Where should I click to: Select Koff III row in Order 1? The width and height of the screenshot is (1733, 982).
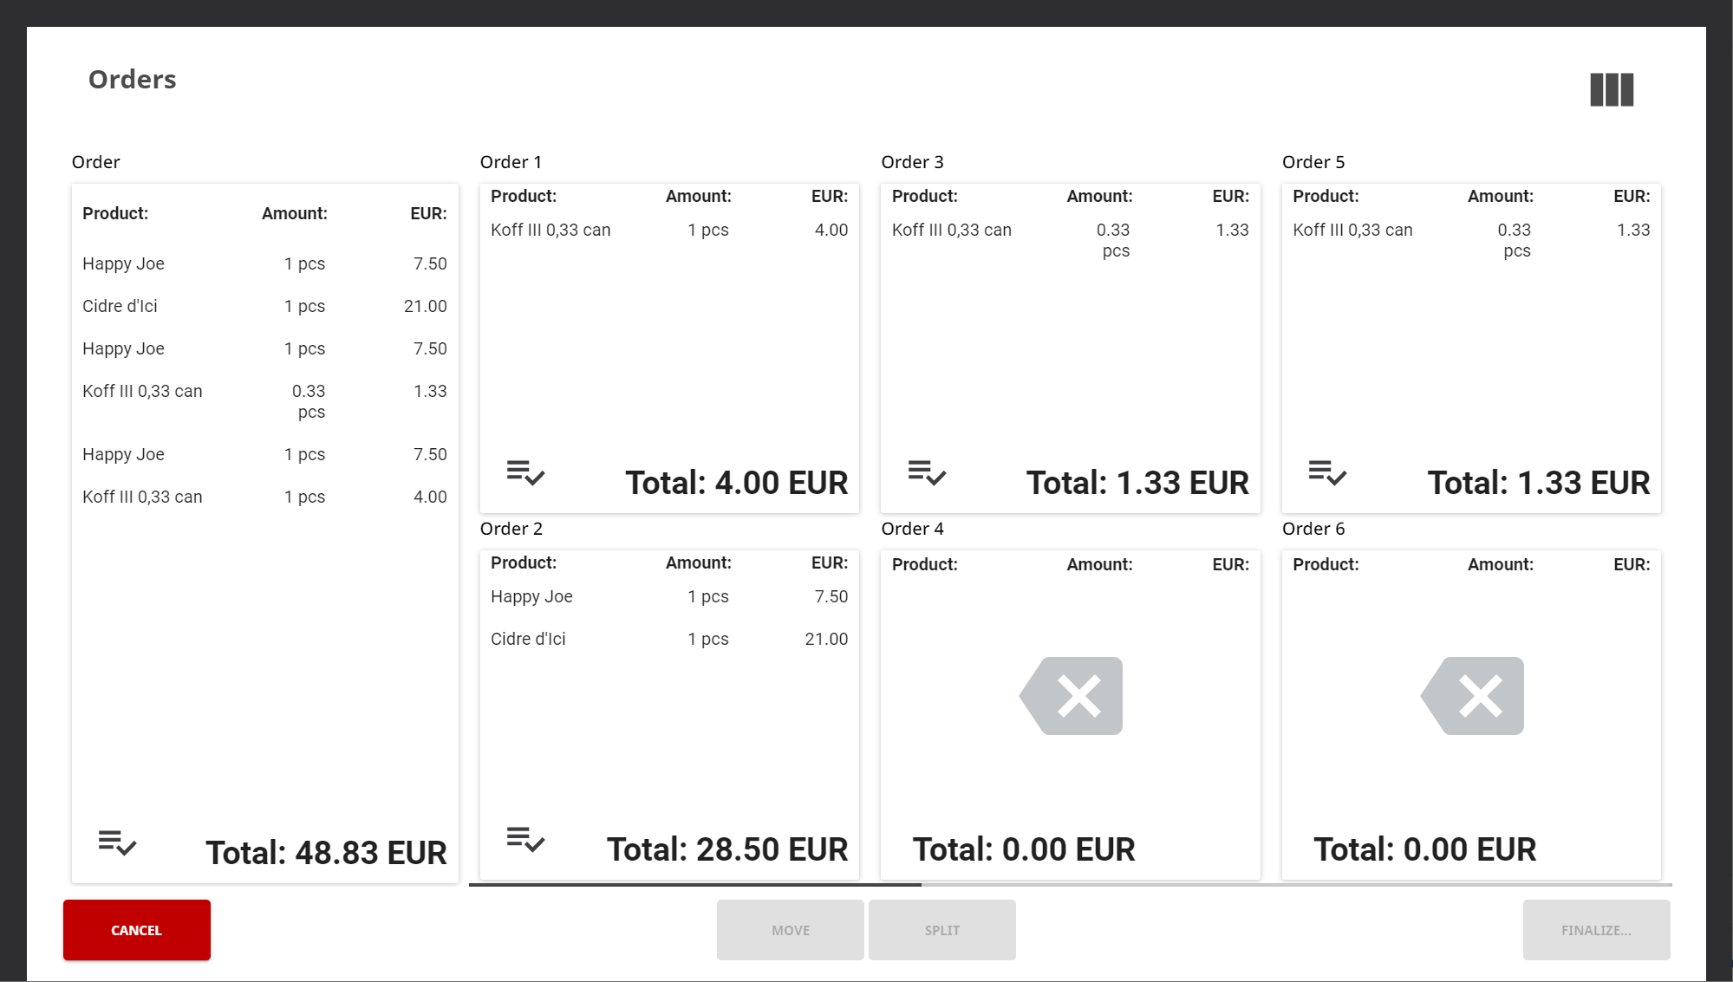[x=668, y=230]
